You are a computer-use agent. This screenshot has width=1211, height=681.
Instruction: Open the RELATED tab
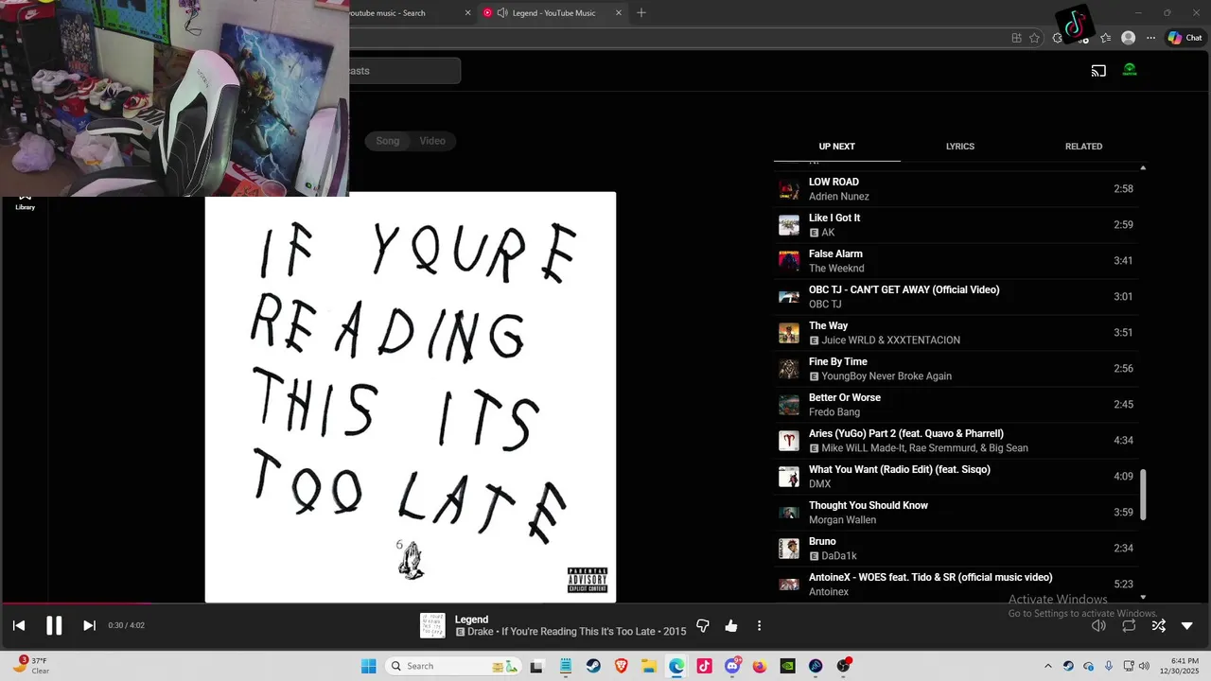1083,147
